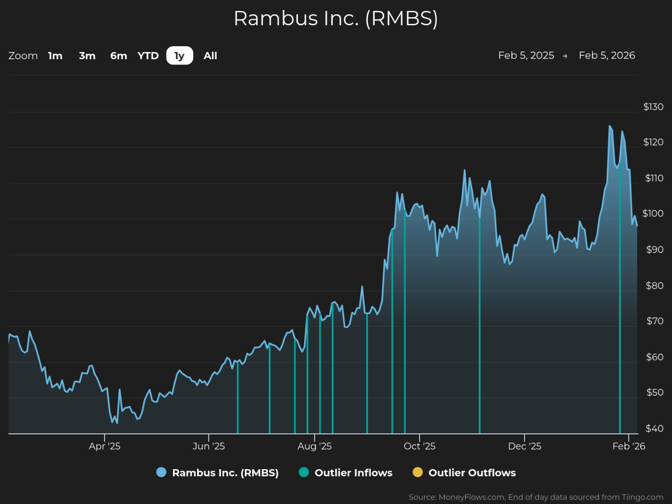The image size is (672, 504).
Task: Click the Aug '25 axis label
Action: 315,446
